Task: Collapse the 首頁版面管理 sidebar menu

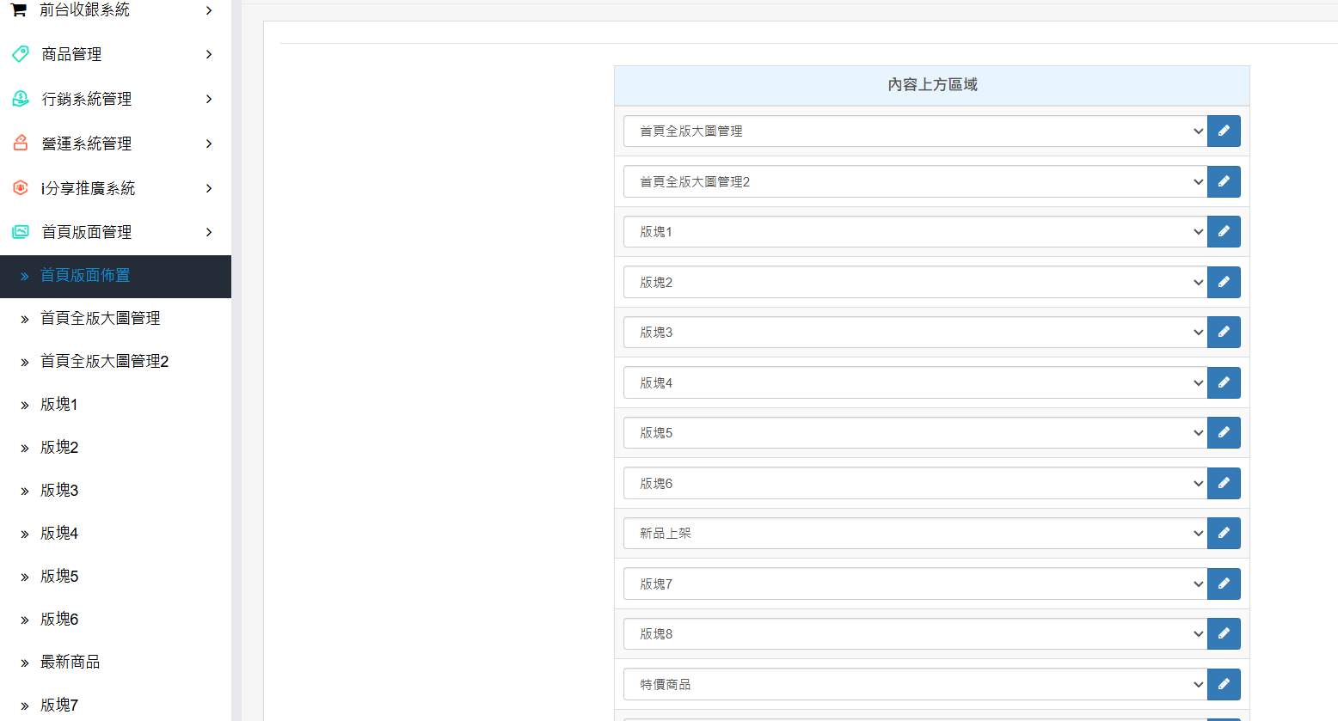Action: coord(115,232)
